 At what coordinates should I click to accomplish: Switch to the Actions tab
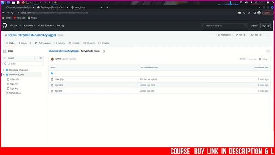[x=60, y=43]
